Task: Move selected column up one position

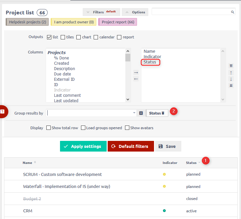Action: (231, 72)
